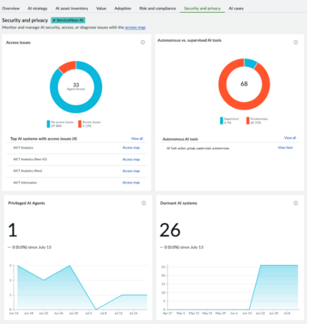Screen dimensions: 334x324
Task: Select the Security and privacy tab
Action: point(203,9)
